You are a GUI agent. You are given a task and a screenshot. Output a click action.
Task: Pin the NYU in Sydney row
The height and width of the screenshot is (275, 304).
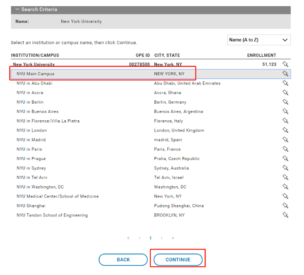coord(285,168)
